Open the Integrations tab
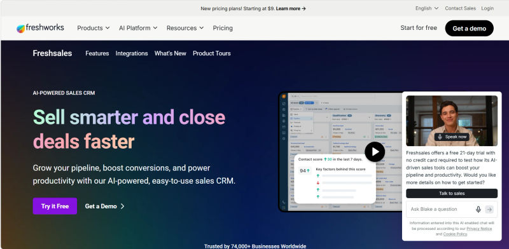This screenshot has height=249, width=509. (132, 53)
